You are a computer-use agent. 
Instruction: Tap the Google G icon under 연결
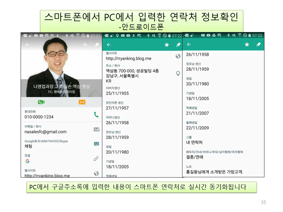[27, 161]
